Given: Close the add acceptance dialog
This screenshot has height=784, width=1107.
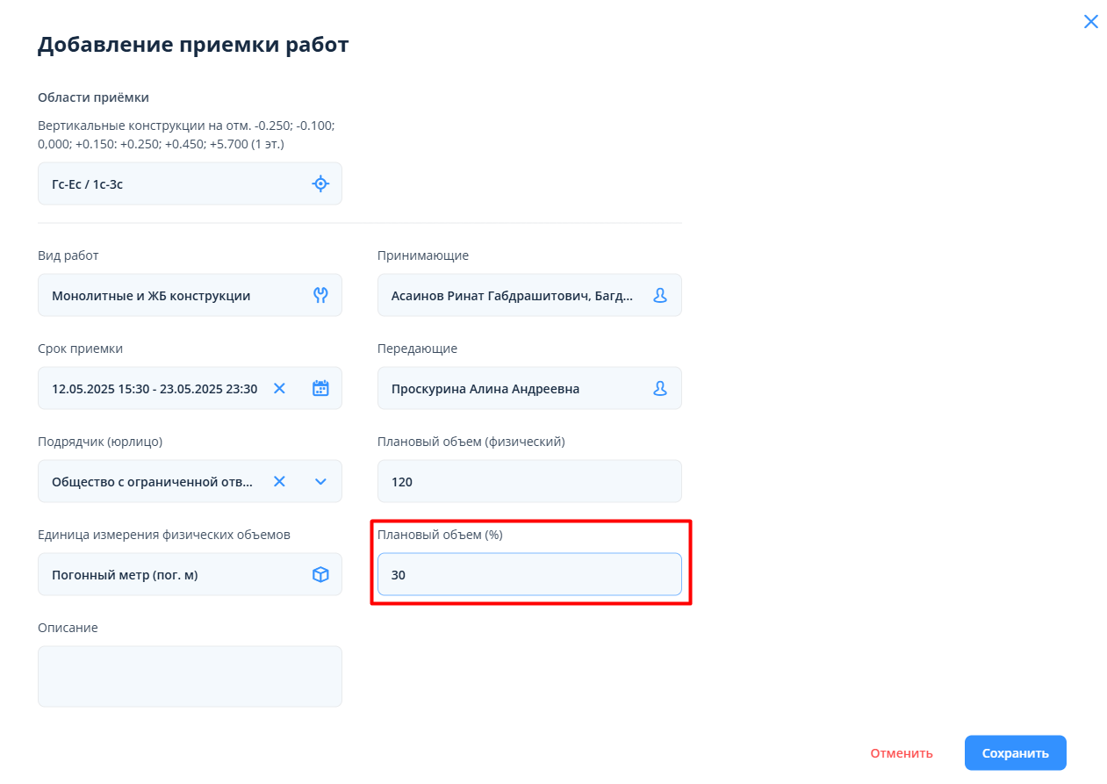Looking at the screenshot, I should tap(1091, 22).
